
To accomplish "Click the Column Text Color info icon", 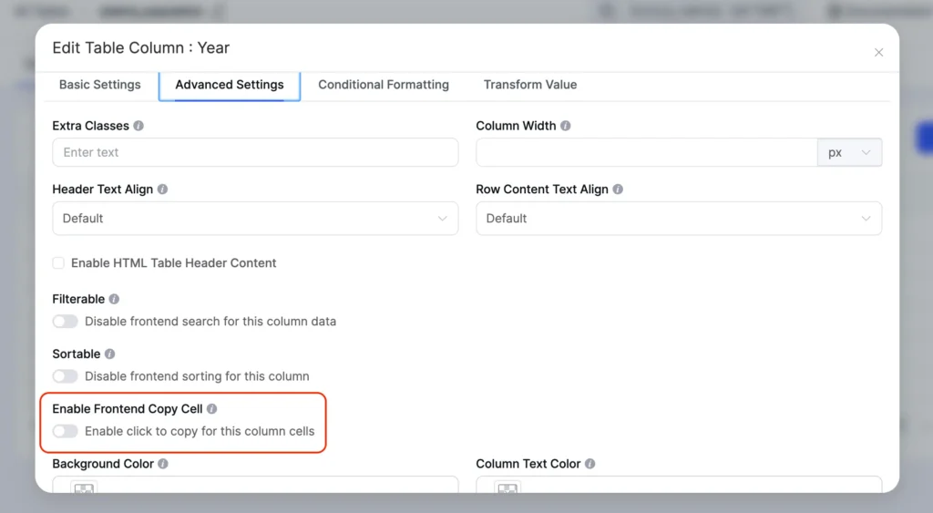I will pyautogui.click(x=590, y=464).
